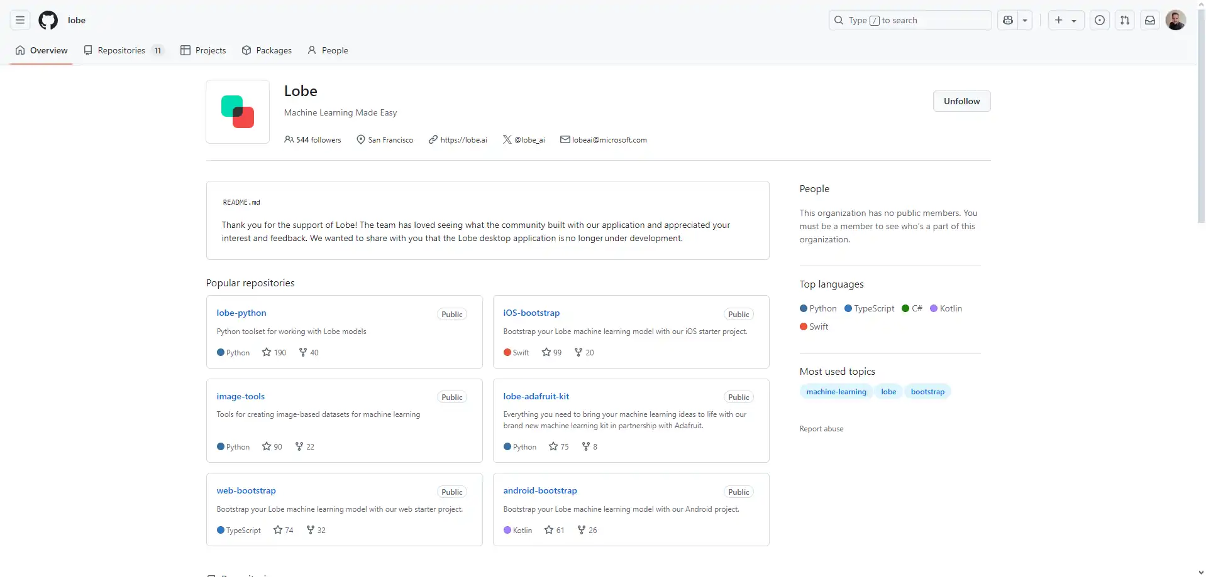Filter by Kotlin in Top languages
This screenshot has width=1206, height=577.
[946, 308]
